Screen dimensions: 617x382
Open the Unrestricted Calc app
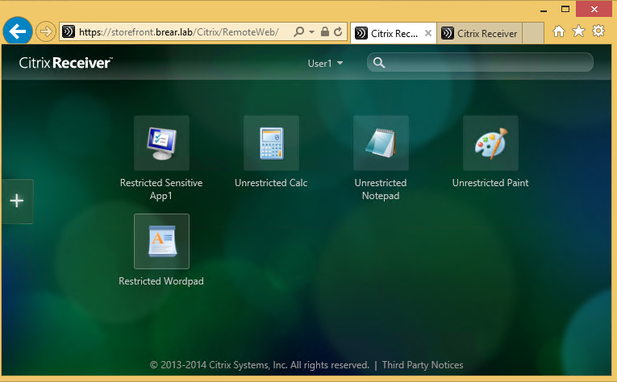(x=271, y=143)
